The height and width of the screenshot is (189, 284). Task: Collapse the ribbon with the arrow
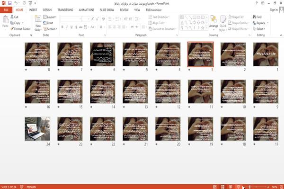coord(281,35)
